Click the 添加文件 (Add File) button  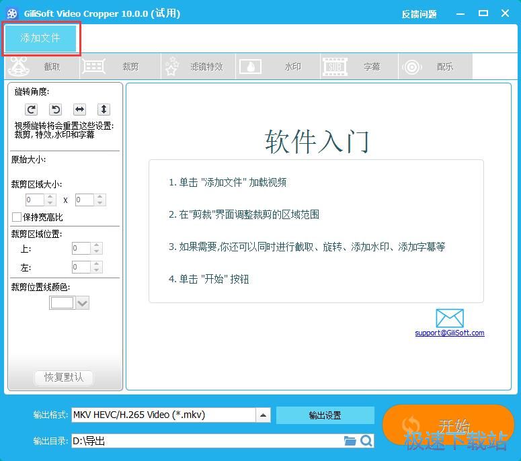(40, 38)
